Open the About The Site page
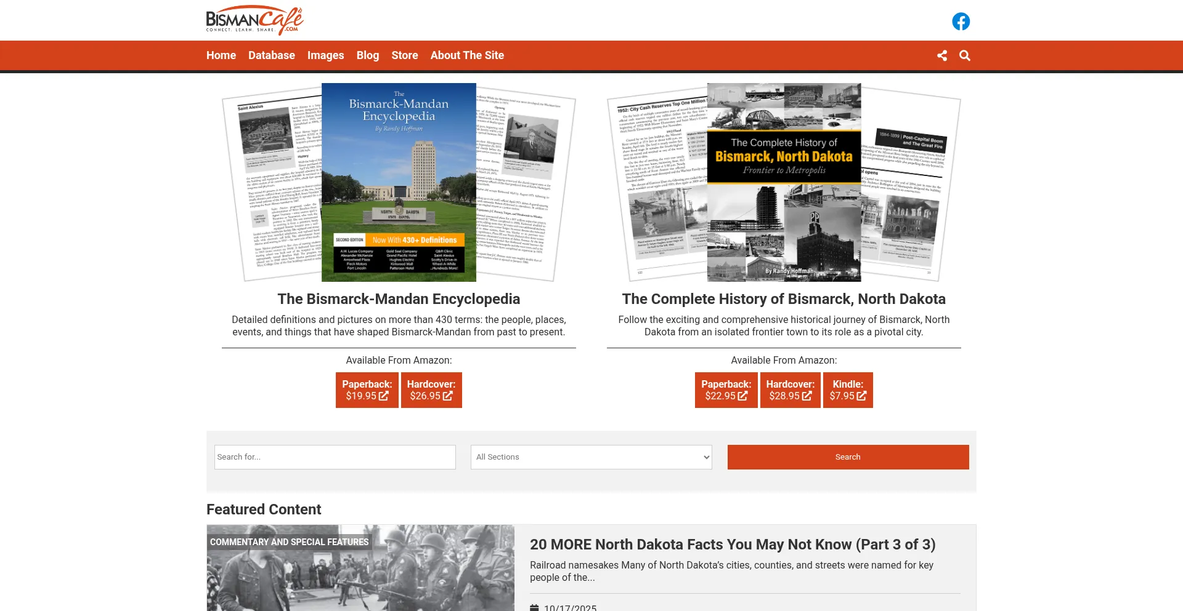1183x611 pixels. [x=467, y=55]
